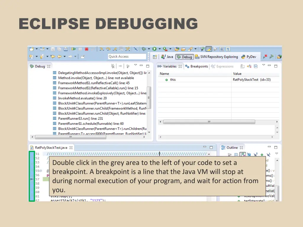Viewport: 303px width, 227px height.
Task: Click the SVN Repository Exploring perspective
Action: [x=219, y=57]
